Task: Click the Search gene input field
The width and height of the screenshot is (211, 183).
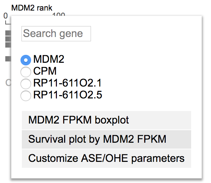Action: [x=56, y=34]
